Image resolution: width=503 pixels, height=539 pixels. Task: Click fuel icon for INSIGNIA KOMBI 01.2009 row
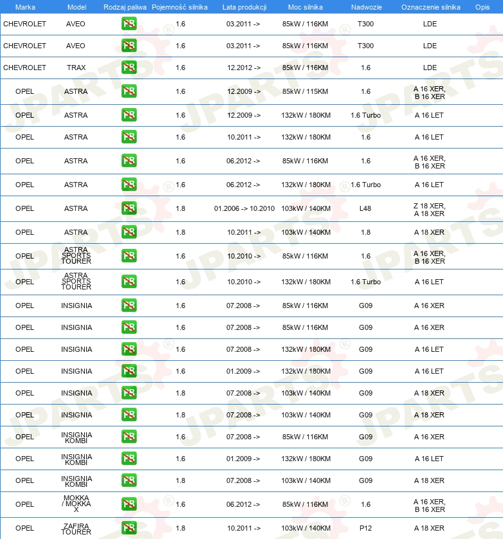[x=129, y=458]
